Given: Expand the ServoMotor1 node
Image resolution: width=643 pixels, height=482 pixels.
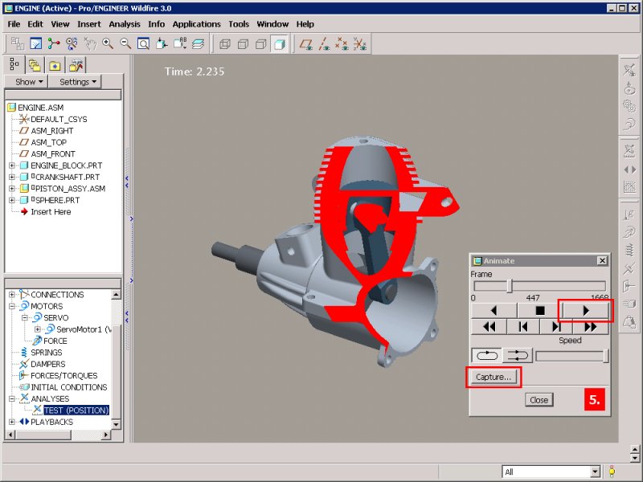Looking at the screenshot, I should [38, 329].
